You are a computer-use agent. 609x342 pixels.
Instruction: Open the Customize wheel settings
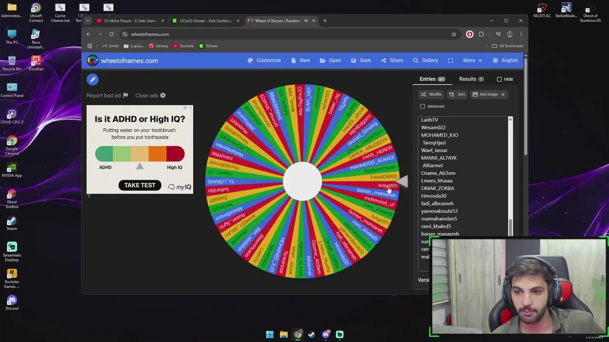[x=264, y=60]
